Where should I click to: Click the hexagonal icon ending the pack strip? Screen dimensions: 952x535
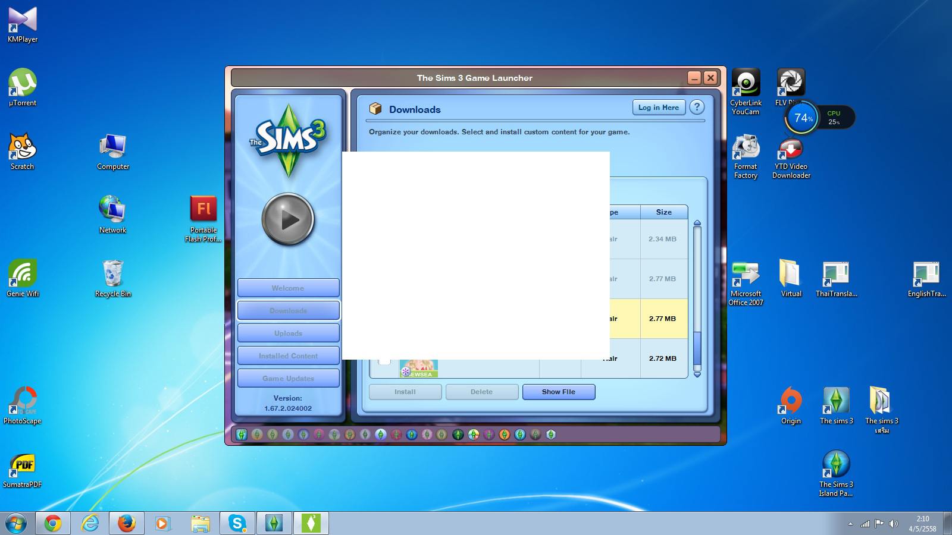[x=551, y=435]
